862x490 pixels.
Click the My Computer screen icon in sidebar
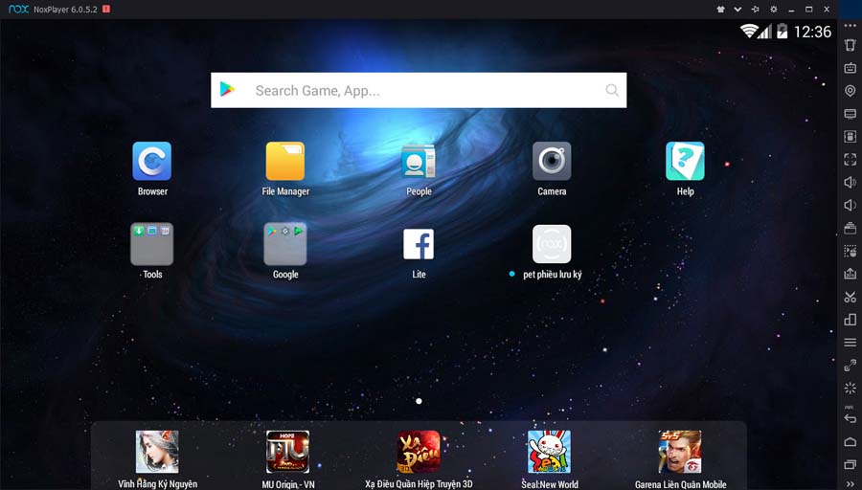point(850,114)
